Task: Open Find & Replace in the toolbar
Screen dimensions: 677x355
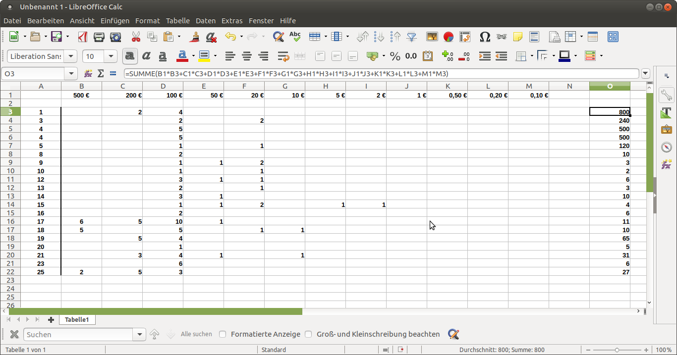Action: 279,37
